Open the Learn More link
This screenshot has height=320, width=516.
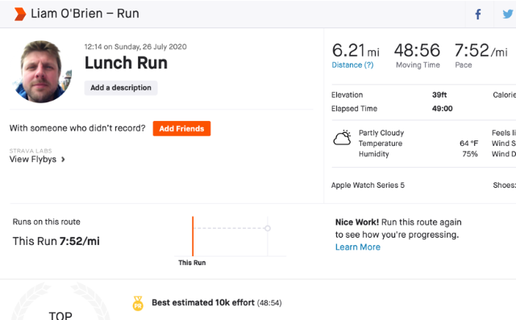(358, 247)
